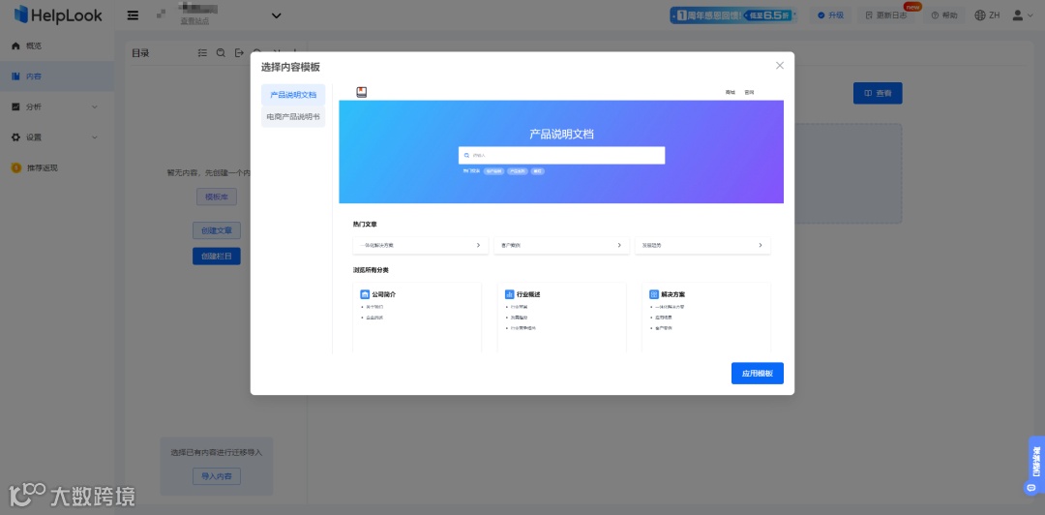Click the 发展趋势 hot article card
The width and height of the screenshot is (1045, 515).
click(703, 246)
